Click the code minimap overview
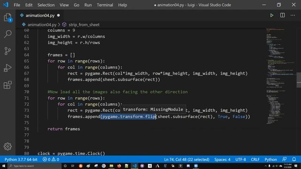This screenshot has height=169, width=301. pyautogui.click(x=280, y=77)
